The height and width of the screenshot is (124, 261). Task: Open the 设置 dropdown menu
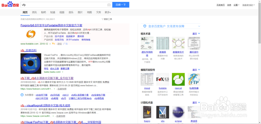(236, 5)
